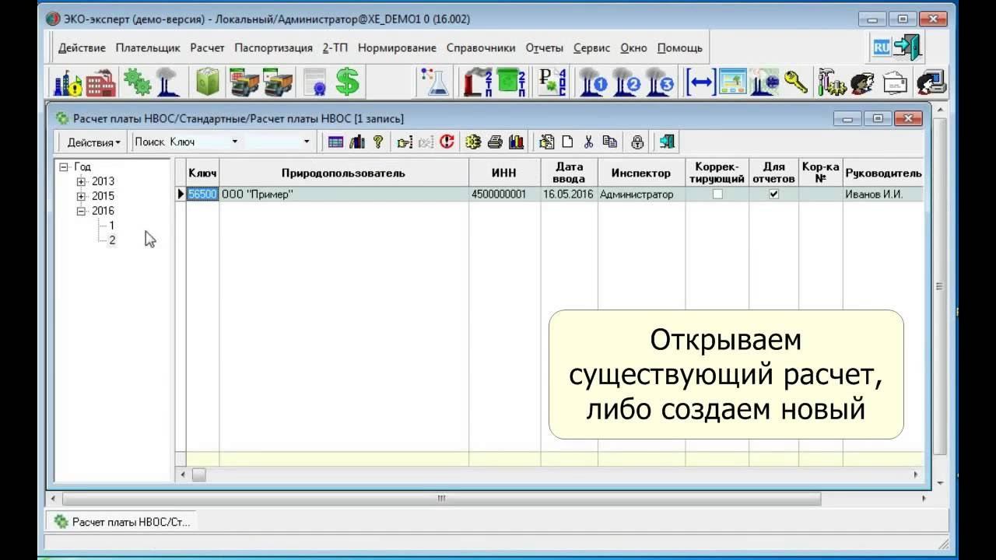Click the green bin 2-ТП icon
Screen dimensions: 996x560
pos(510,82)
